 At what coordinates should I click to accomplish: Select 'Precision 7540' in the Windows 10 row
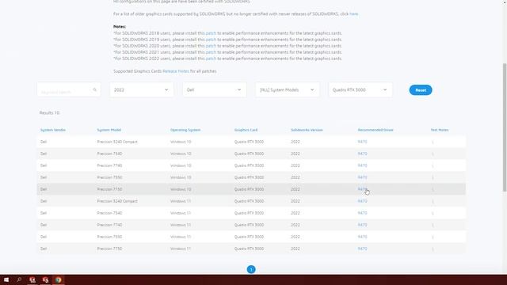pyautogui.click(x=109, y=154)
